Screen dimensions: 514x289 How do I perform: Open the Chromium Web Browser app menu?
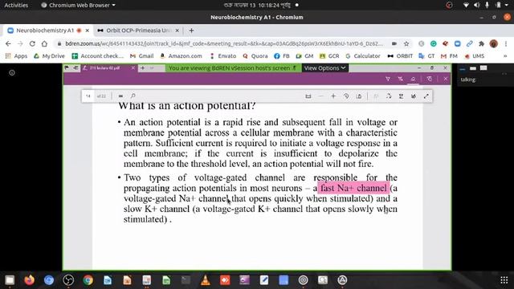78,6
